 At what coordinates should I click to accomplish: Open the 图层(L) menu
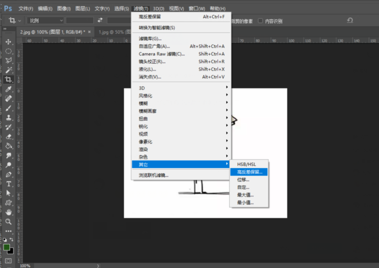click(83, 8)
